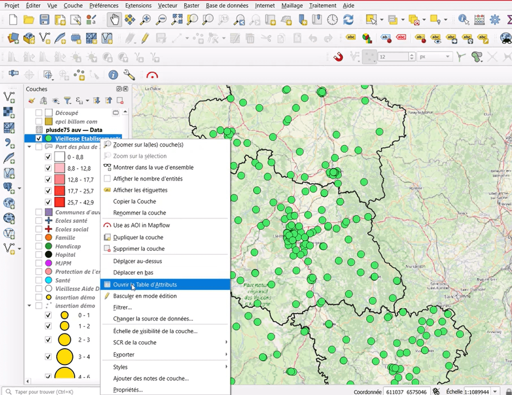Image resolution: width=512 pixels, height=395 pixels.
Task: Click the wrench tool icon
Action: (x=129, y=75)
